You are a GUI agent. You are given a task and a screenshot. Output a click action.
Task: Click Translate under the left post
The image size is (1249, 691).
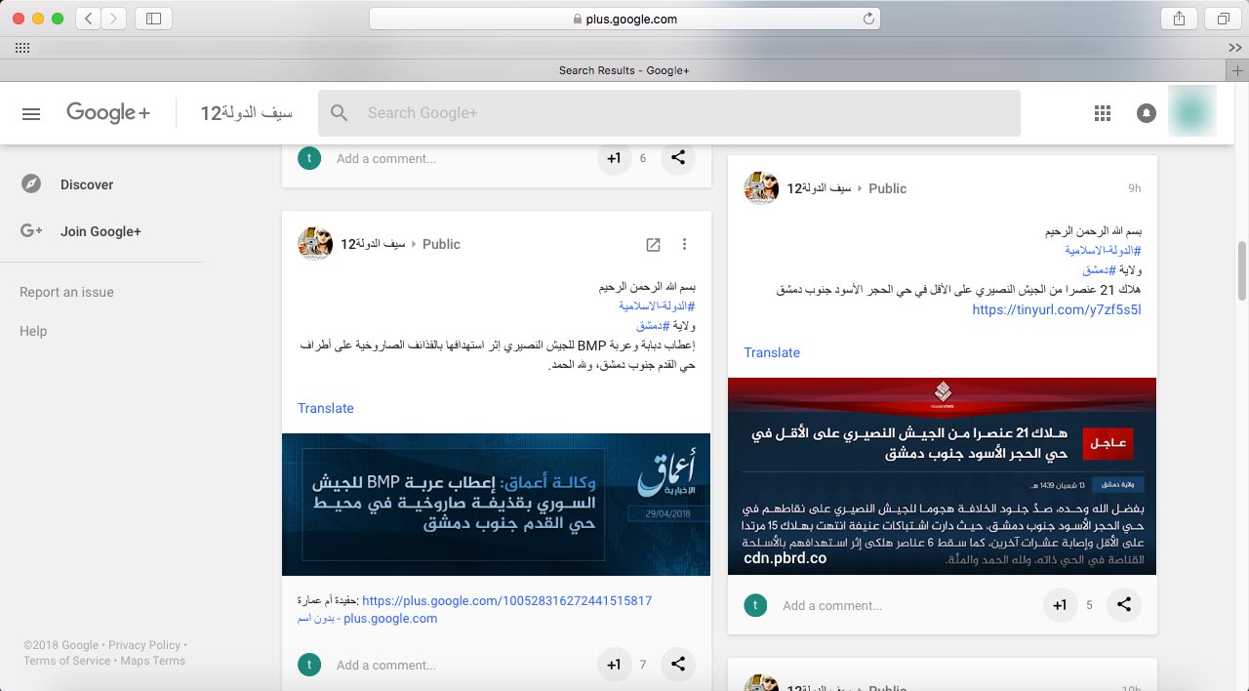(x=325, y=408)
